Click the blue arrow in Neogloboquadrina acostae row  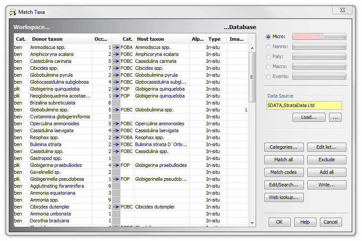(116, 96)
